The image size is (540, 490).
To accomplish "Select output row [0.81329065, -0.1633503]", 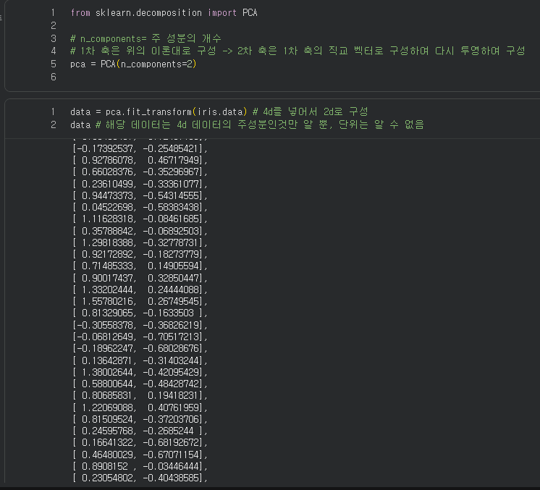I will tap(140, 313).
